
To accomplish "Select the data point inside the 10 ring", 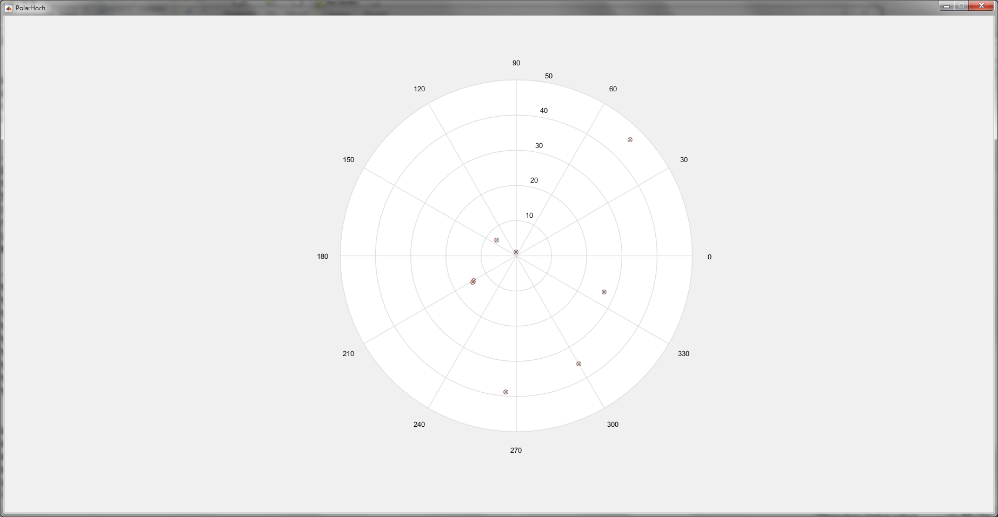I will pos(496,240).
